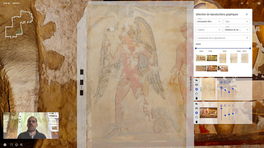The height and width of the screenshot is (148, 264).
Task: Click the opacity droplet icon on sketch layer
Action: click(x=221, y=82)
